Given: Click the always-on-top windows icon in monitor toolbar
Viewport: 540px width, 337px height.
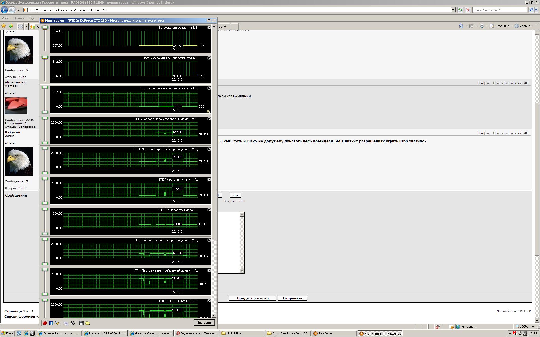Looking at the screenshot, I should coord(66,323).
